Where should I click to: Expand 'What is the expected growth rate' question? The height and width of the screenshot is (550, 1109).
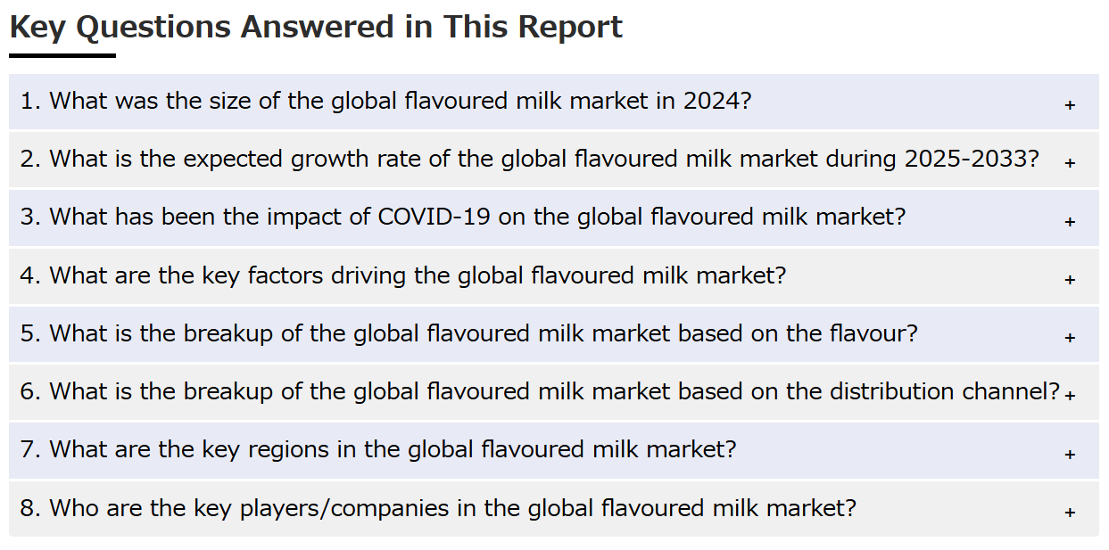tap(530, 159)
